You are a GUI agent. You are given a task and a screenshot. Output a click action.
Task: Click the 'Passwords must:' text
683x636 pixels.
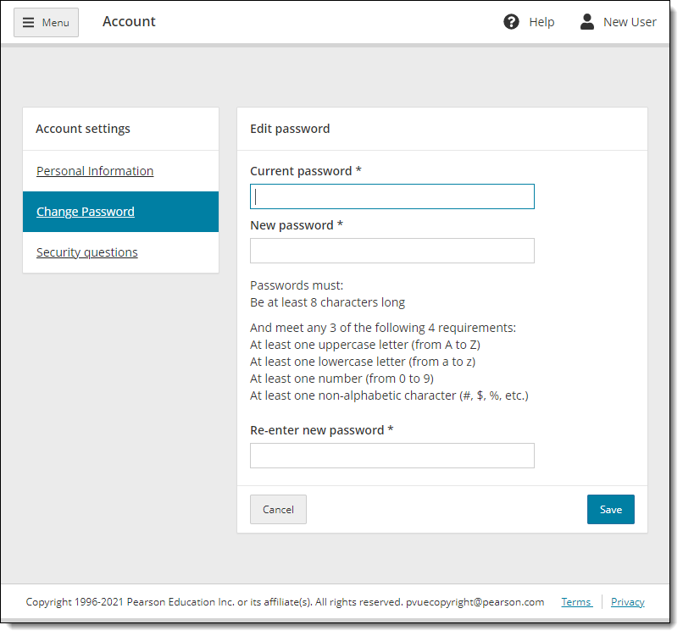pyautogui.click(x=297, y=285)
